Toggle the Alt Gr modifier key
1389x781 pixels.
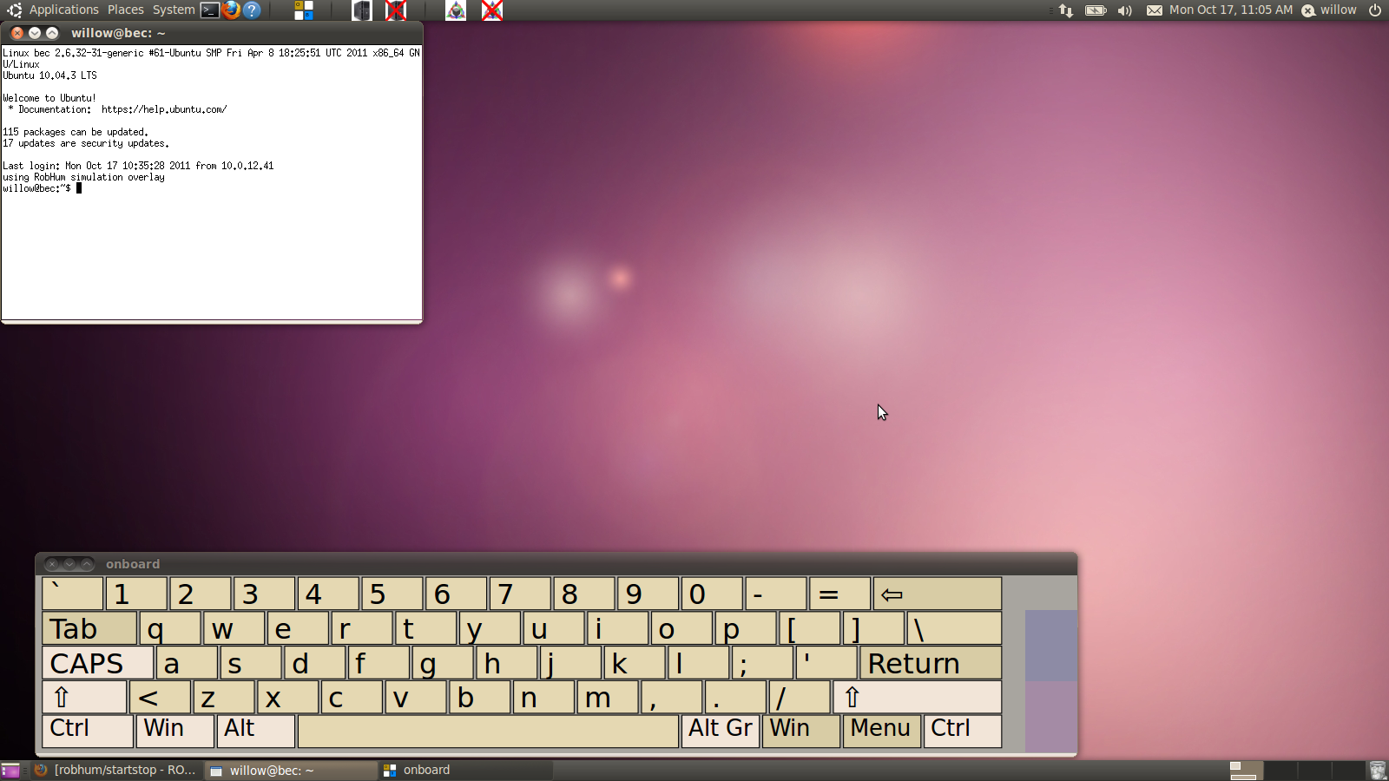click(721, 730)
